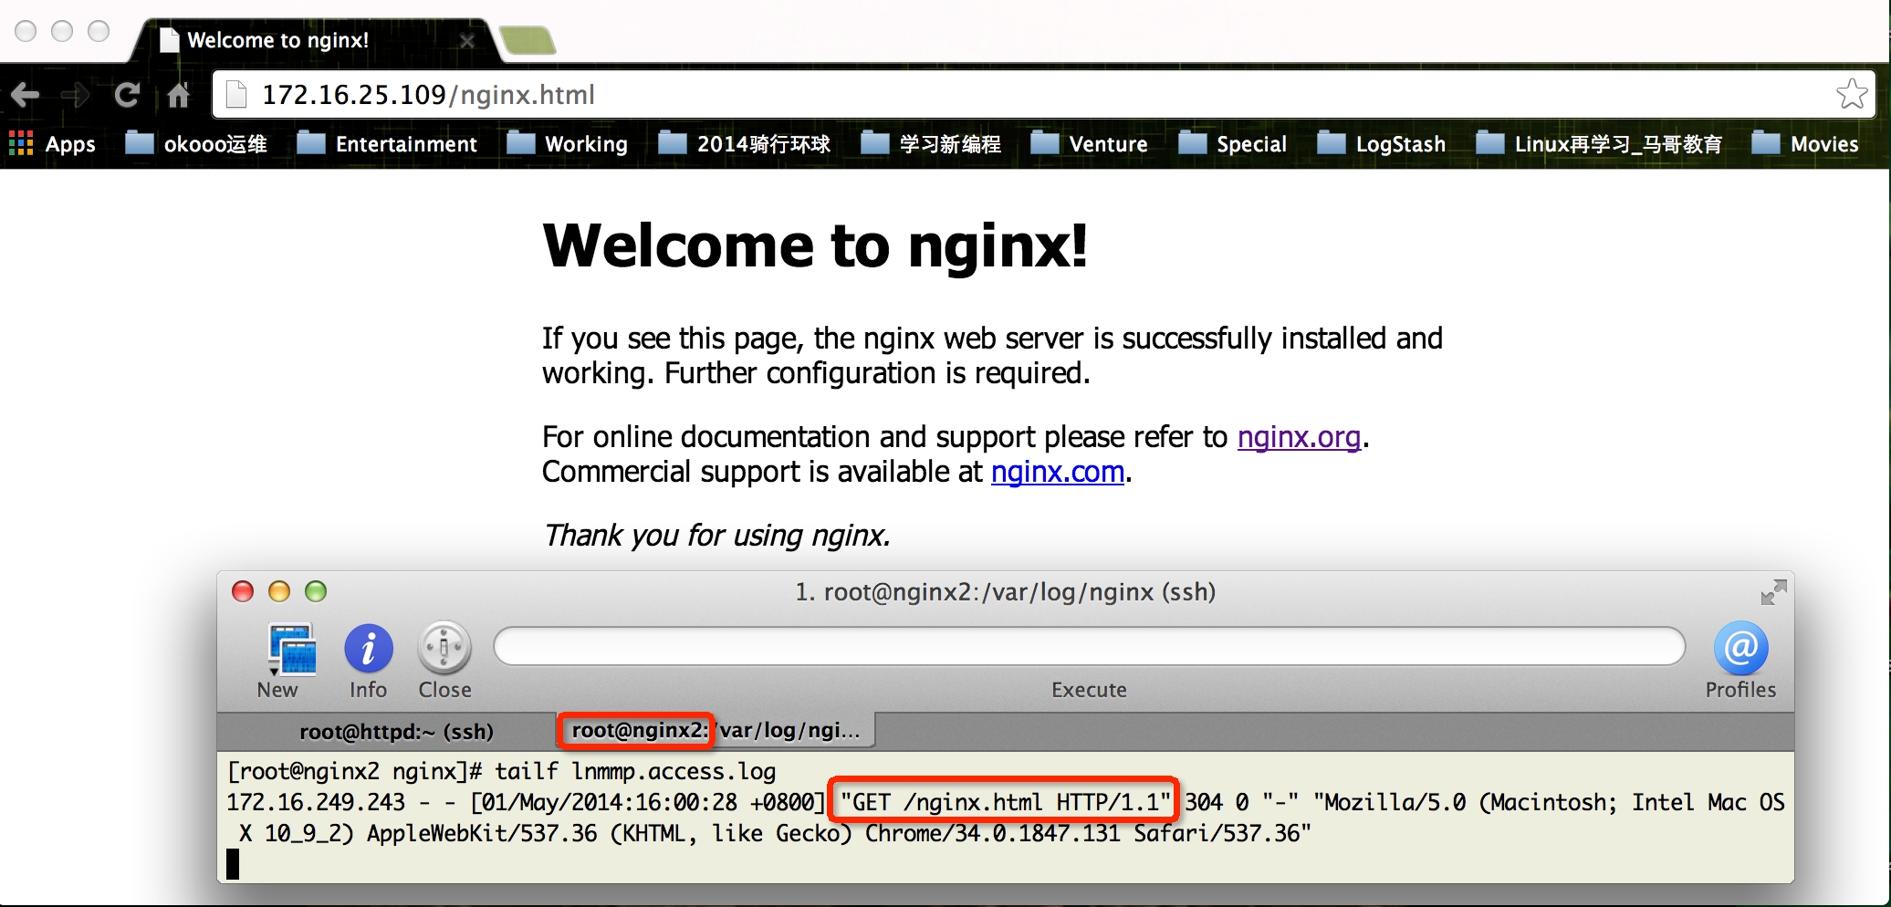
Task: Follow the nginx.org link
Action: [1299, 437]
